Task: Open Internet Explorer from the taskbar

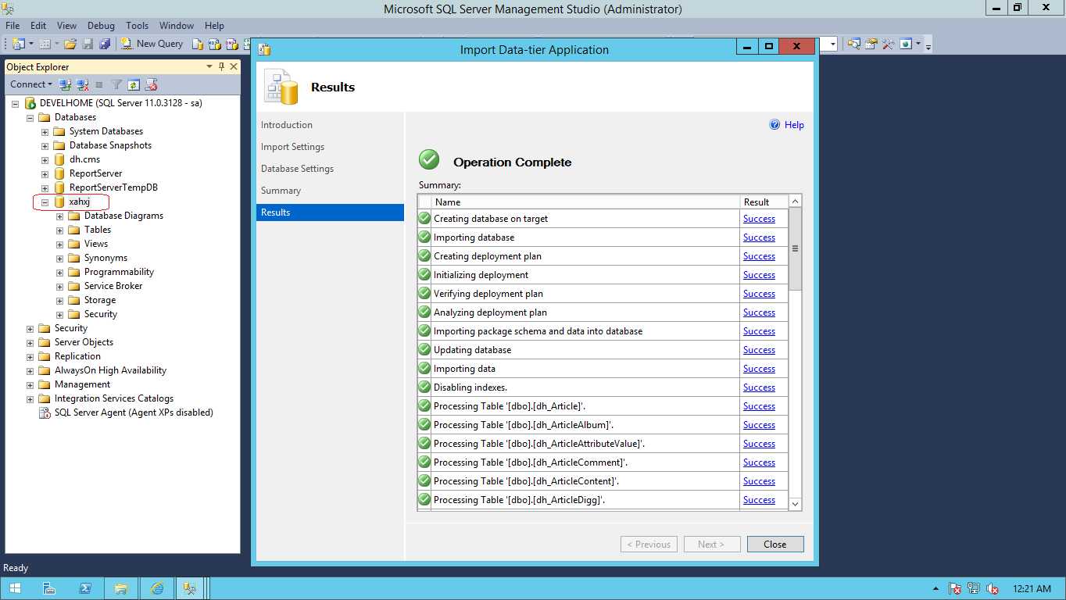Action: tap(157, 588)
